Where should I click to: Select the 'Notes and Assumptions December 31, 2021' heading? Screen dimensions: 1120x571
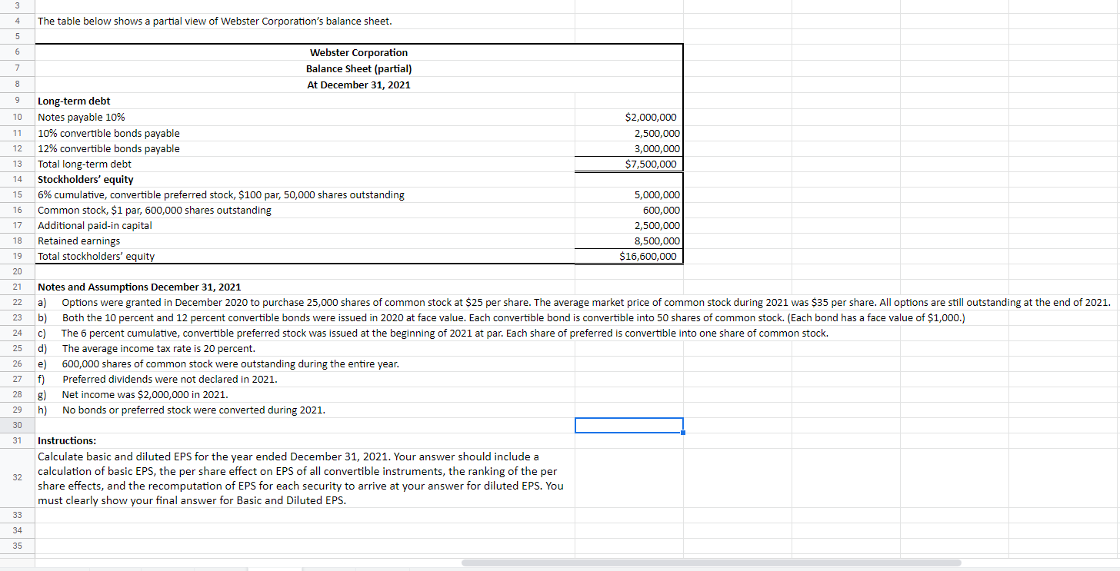tap(139, 287)
